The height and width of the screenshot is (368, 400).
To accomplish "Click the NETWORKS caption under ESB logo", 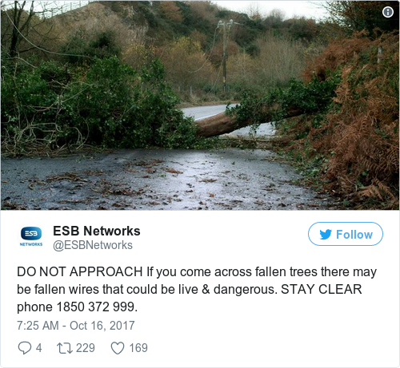I will tap(31, 244).
